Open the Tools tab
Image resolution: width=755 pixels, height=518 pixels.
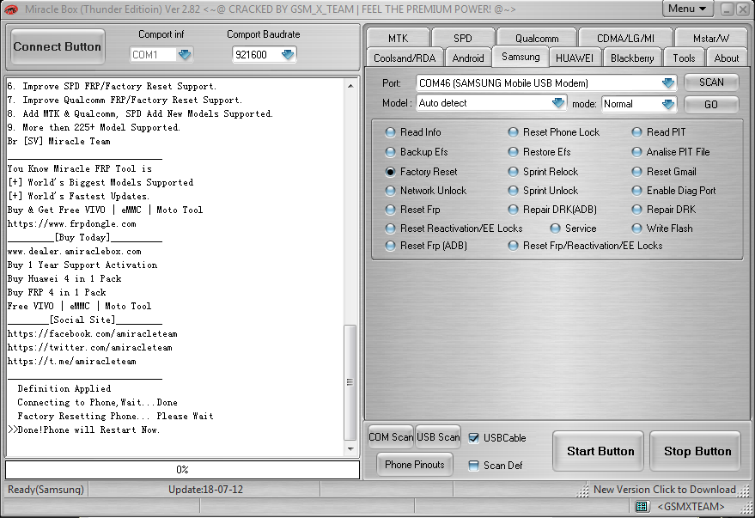684,58
